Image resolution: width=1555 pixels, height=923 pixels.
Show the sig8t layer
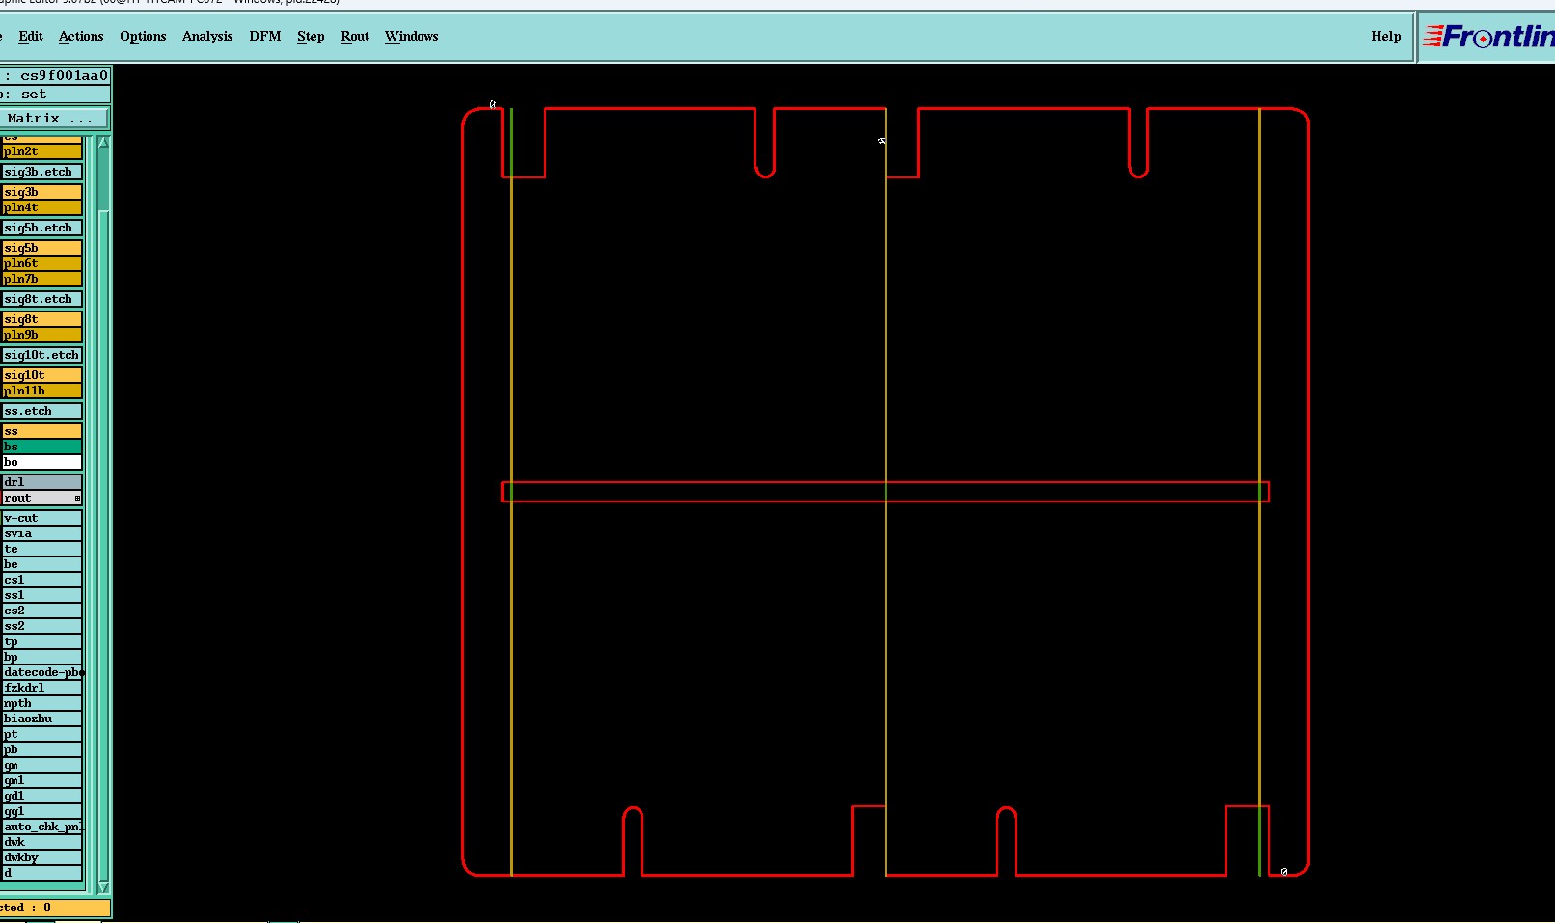pos(41,319)
